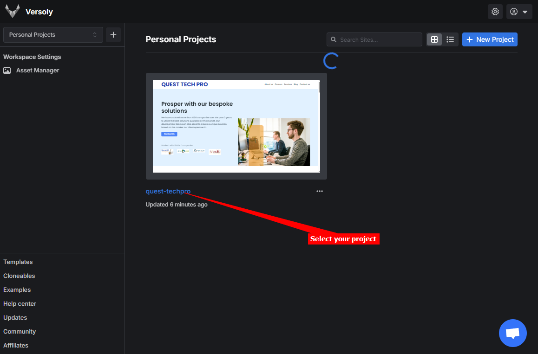This screenshot has height=354, width=538.
Task: Open the Updates page
Action: (x=15, y=318)
